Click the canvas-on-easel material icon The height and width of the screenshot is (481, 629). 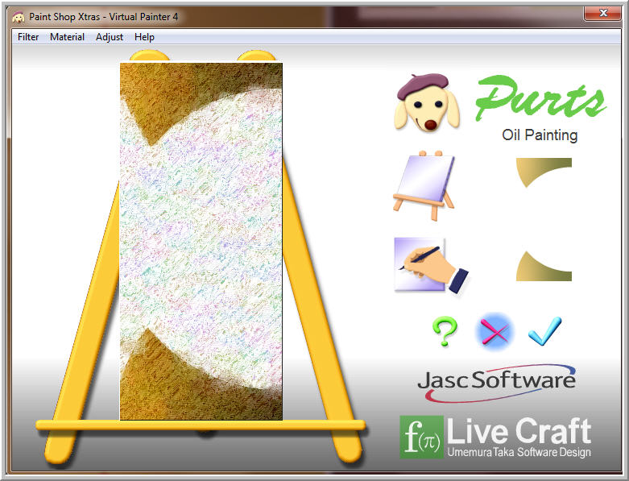coord(424,185)
